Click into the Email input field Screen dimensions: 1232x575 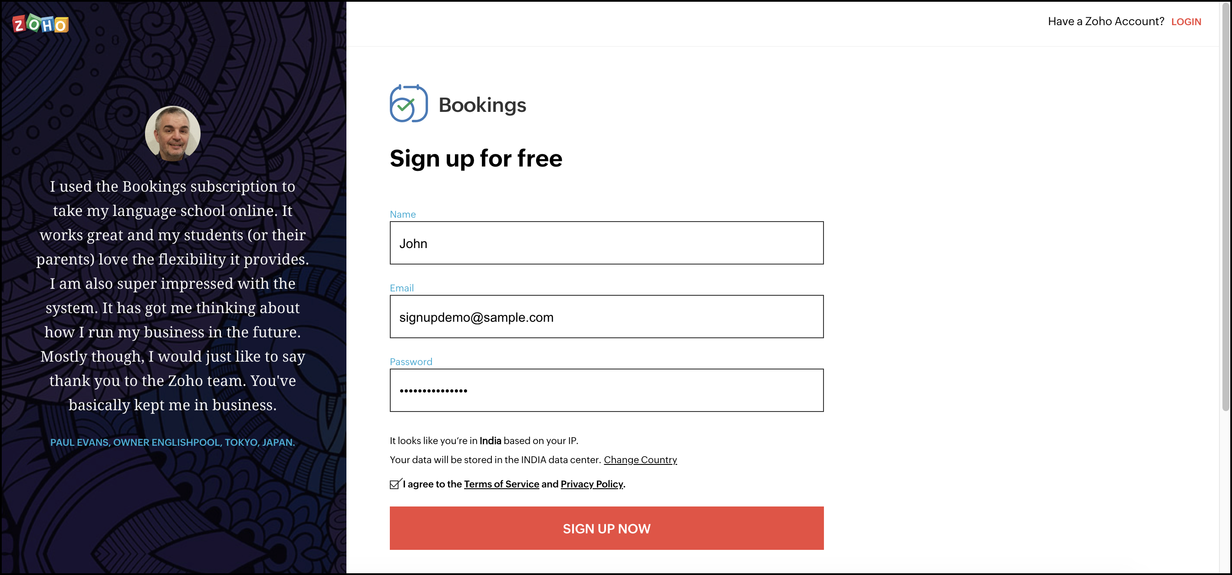pos(606,317)
